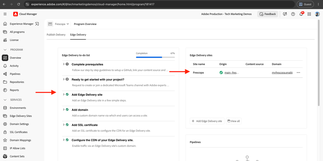Open Domain Mappings icon
The image size is (323, 161).
coord(5,140)
